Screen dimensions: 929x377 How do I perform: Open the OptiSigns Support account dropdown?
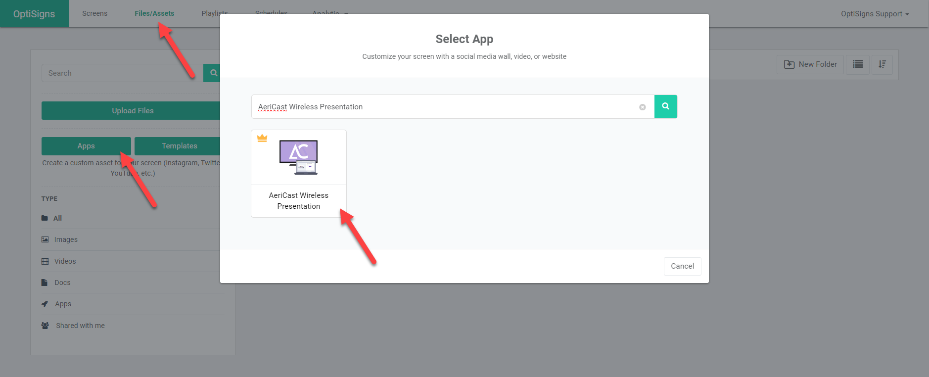coord(875,14)
